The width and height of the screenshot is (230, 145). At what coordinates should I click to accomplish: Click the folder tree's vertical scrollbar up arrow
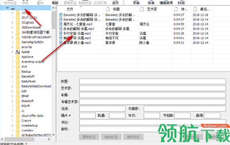(53, 8)
